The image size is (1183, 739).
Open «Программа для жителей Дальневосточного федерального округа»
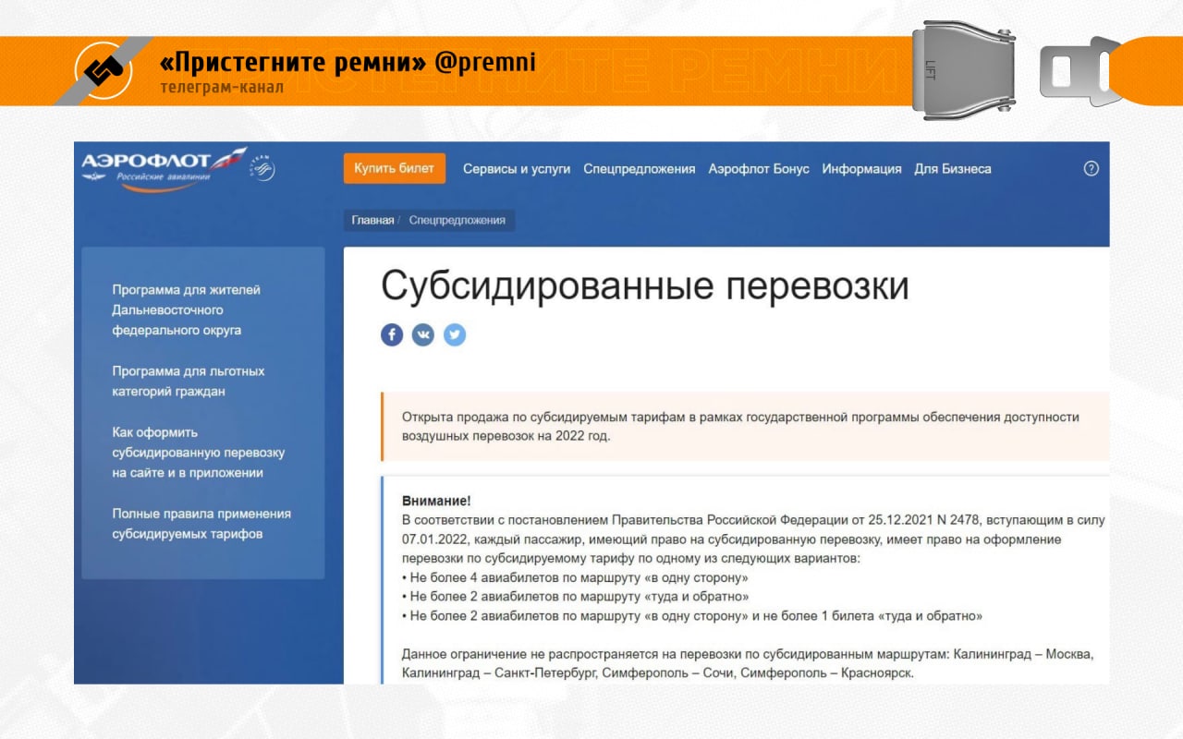tap(187, 309)
